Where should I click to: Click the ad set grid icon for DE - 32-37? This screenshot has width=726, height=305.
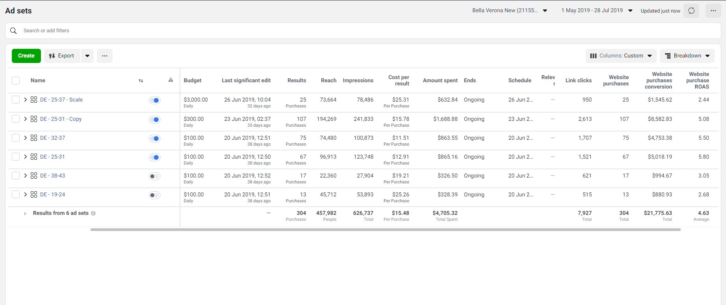click(x=34, y=138)
